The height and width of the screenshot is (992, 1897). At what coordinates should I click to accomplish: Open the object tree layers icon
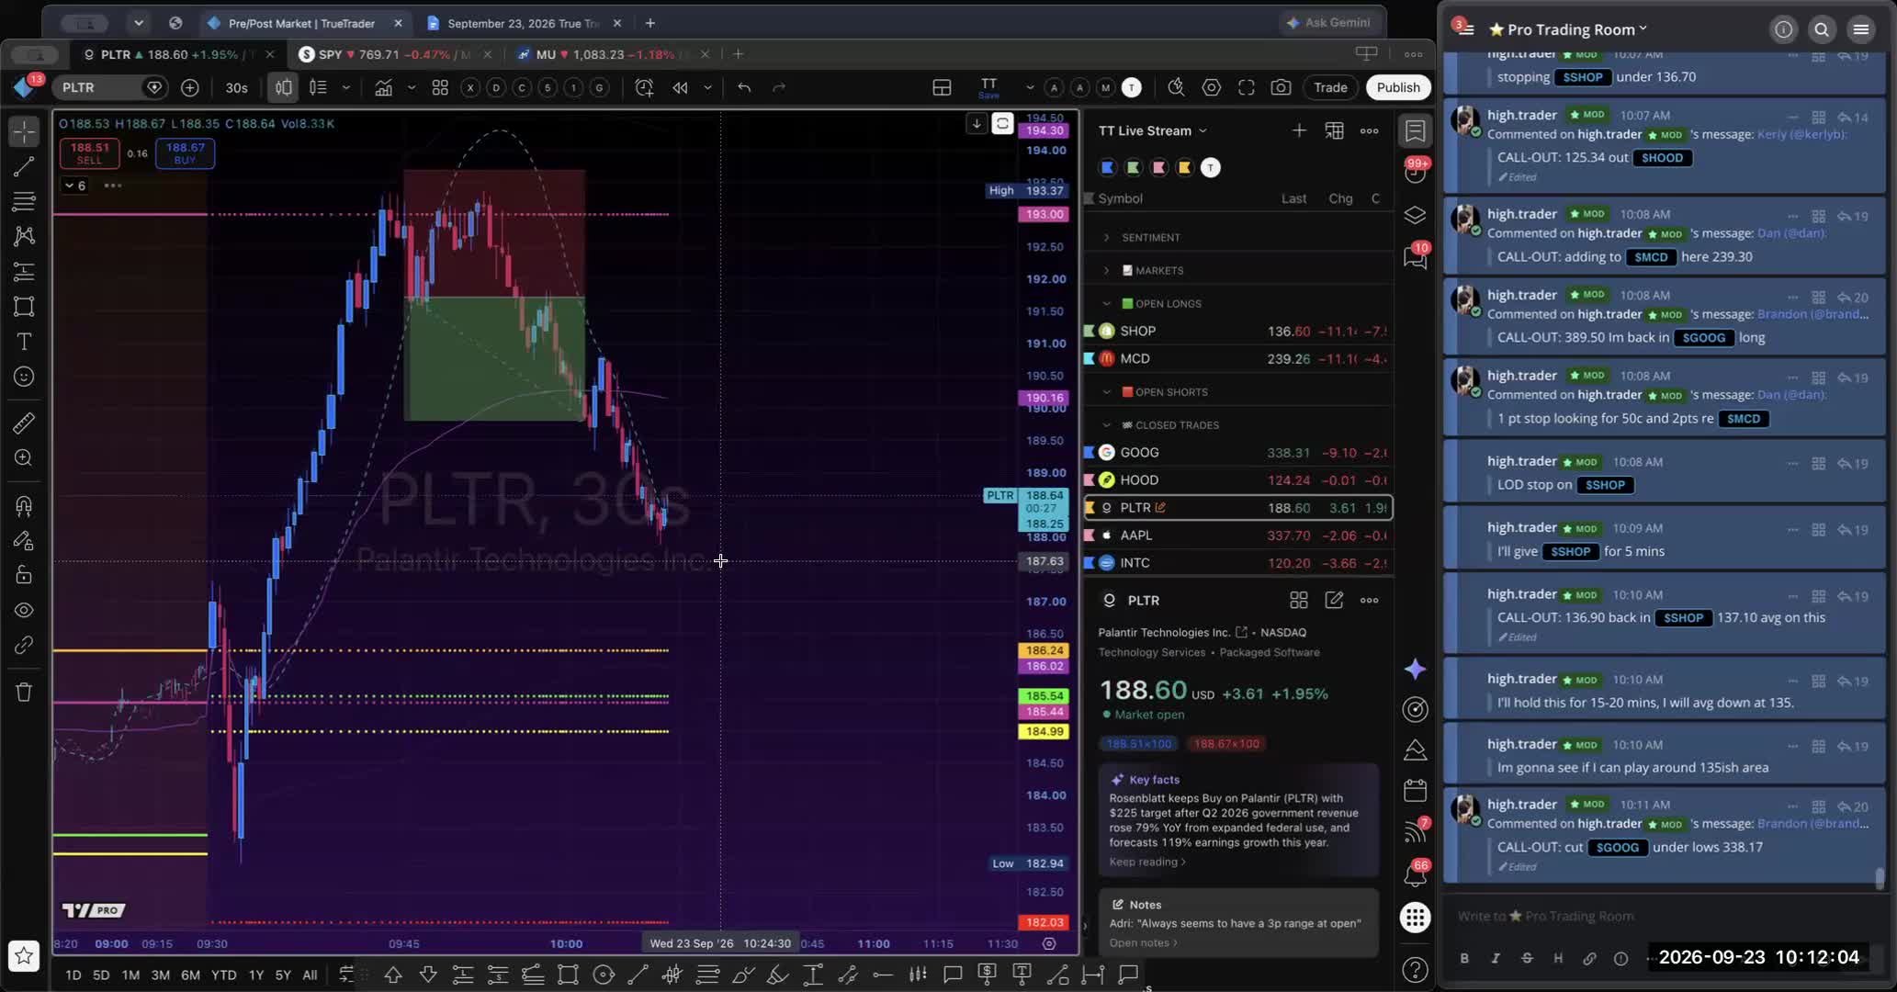1415,215
